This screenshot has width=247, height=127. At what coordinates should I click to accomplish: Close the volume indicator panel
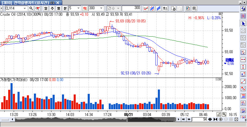[220, 79]
